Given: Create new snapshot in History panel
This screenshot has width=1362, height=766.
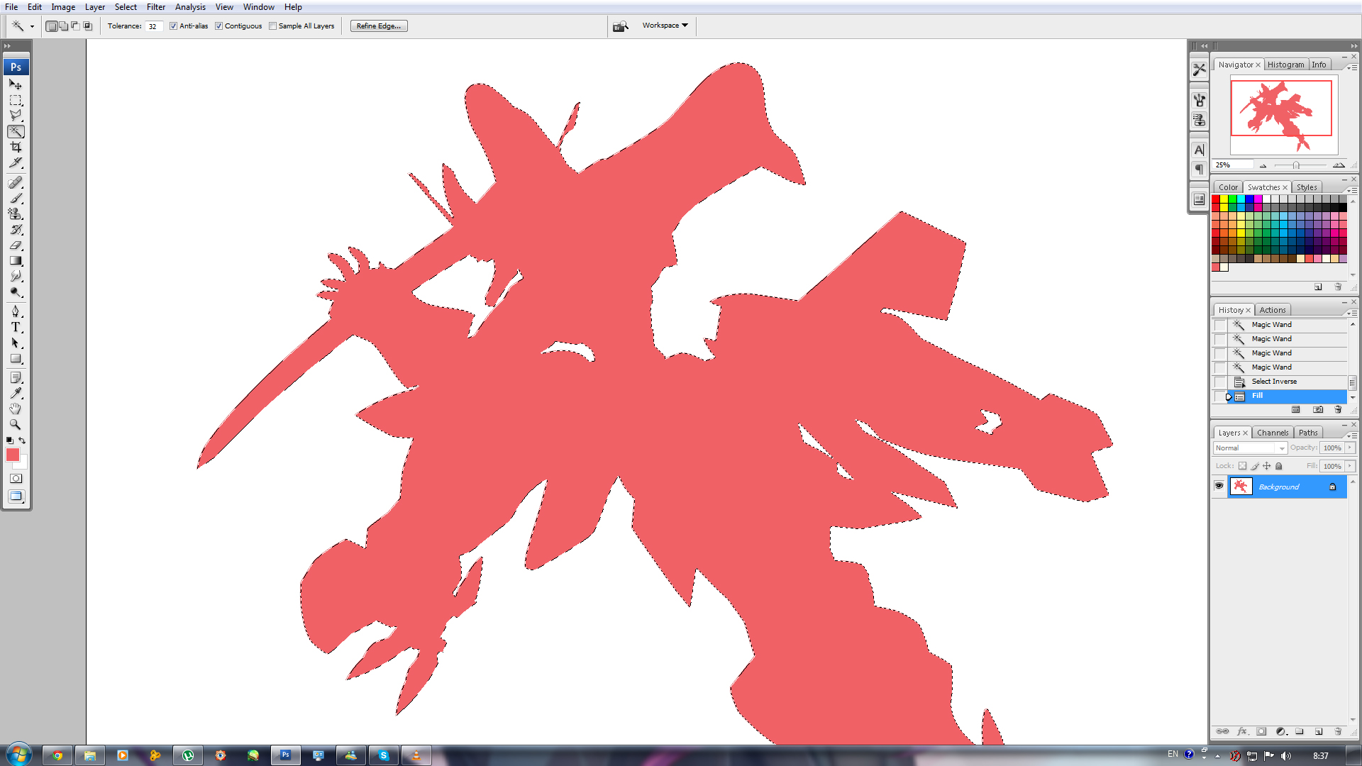Looking at the screenshot, I should [1318, 409].
